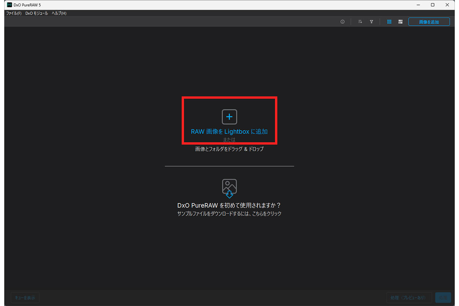This screenshot has width=459, height=306.
Task: Click the 処理（プレビューあり） button
Action: pyautogui.click(x=409, y=298)
